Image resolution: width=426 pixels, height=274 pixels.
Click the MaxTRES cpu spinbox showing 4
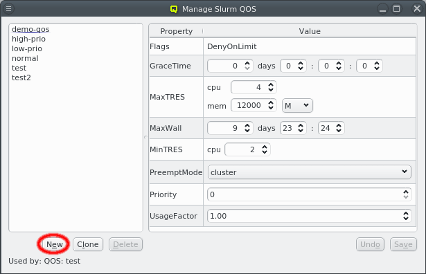[x=254, y=87]
